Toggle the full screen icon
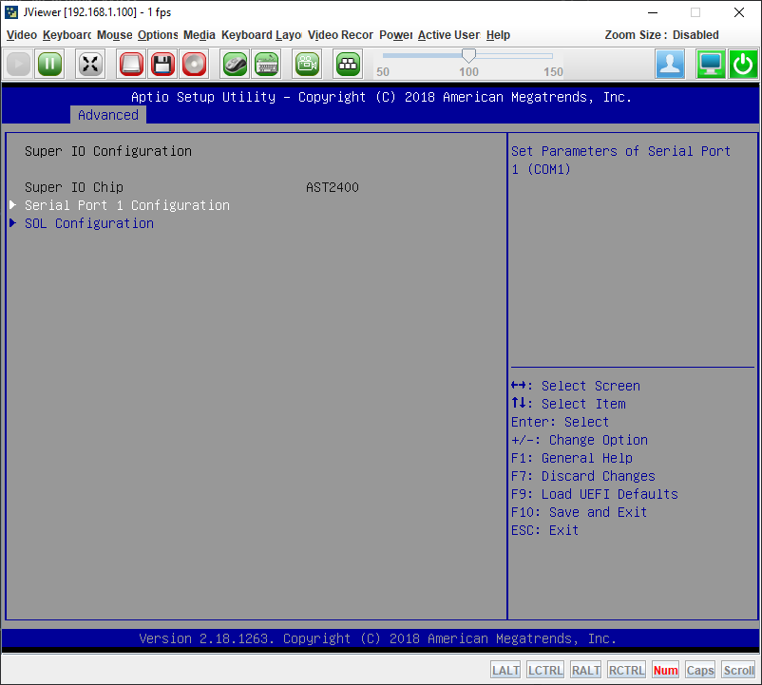Viewport: 762px width, 685px height. click(90, 64)
